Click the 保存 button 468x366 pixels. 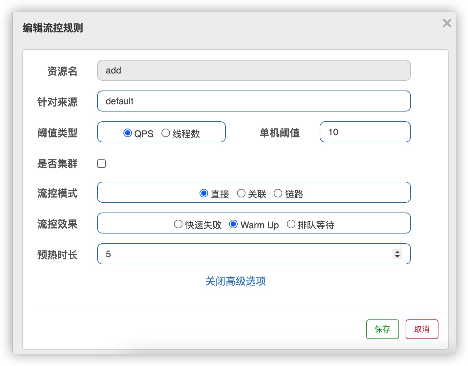[382, 329]
